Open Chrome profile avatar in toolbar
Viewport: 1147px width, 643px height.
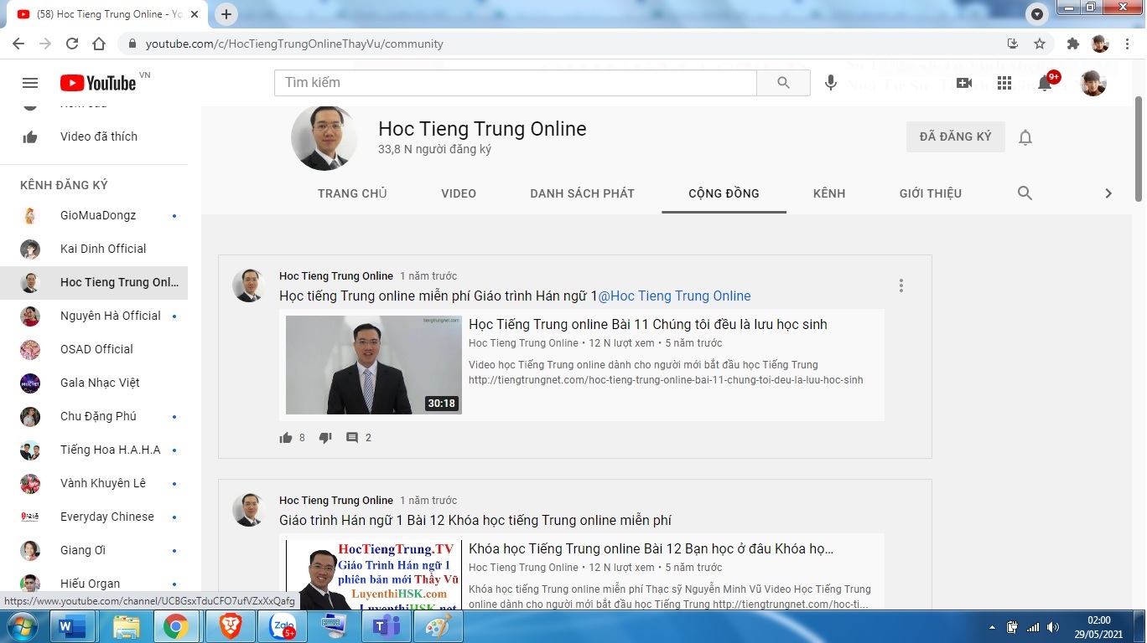[1100, 44]
